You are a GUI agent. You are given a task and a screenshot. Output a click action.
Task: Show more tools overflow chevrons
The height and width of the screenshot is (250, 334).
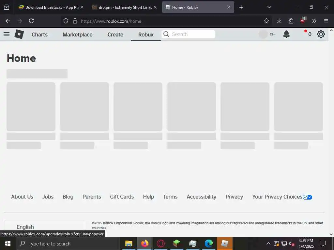coord(314,21)
